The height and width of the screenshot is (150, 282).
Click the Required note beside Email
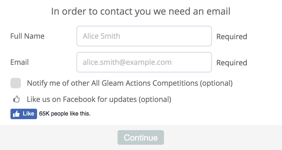[232, 63]
